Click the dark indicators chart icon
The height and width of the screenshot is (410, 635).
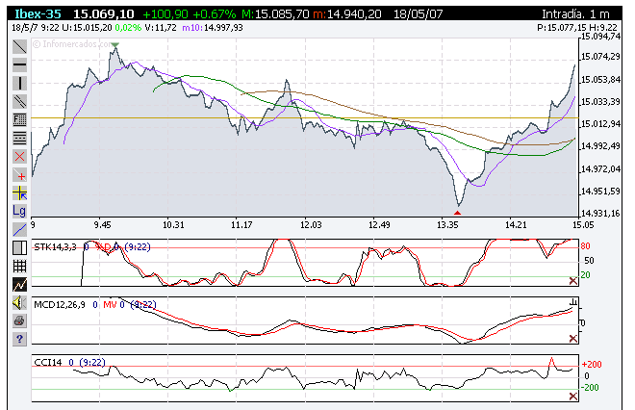coord(19,285)
